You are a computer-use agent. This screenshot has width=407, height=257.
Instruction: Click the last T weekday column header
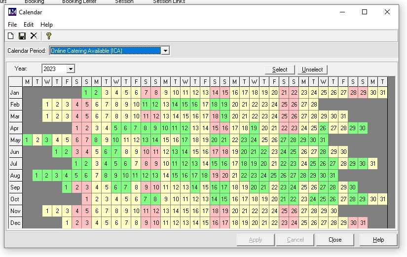(382, 82)
